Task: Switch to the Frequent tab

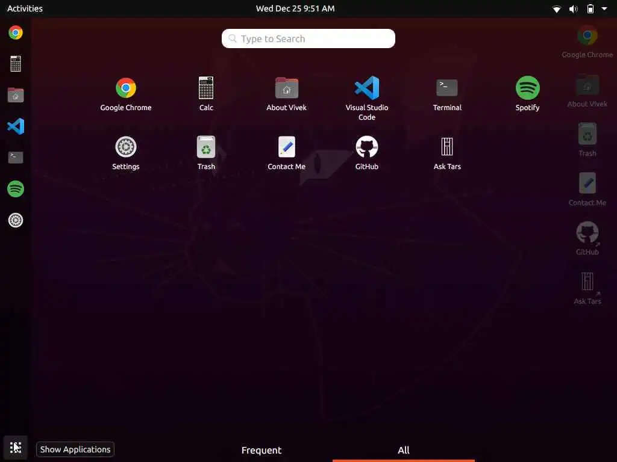Action: pyautogui.click(x=262, y=450)
